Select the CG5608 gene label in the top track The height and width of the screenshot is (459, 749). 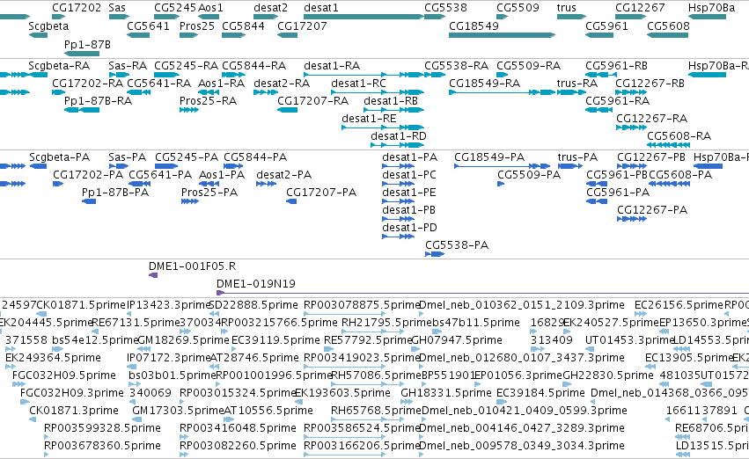668,26
